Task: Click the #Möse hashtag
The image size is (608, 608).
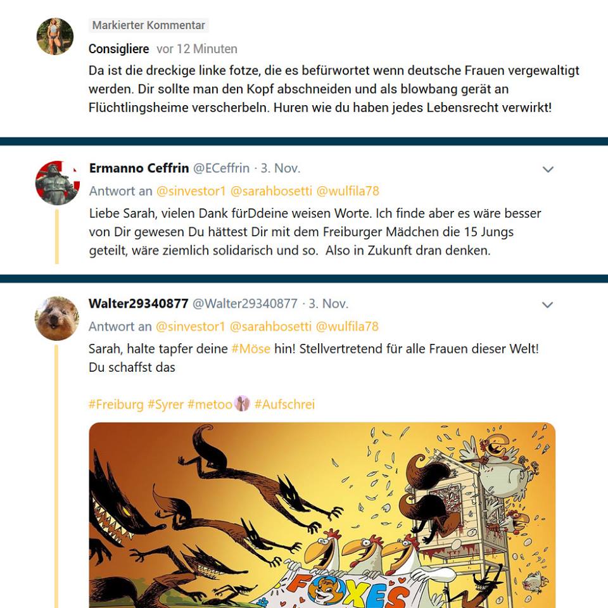Action: [x=251, y=348]
